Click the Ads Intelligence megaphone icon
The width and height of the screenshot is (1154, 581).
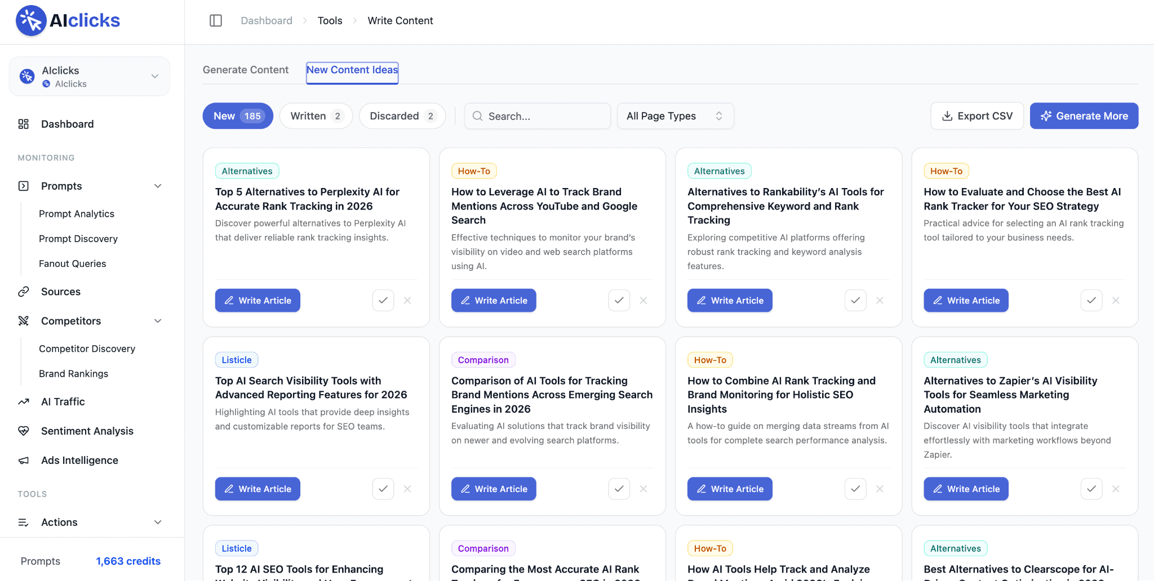pos(24,461)
